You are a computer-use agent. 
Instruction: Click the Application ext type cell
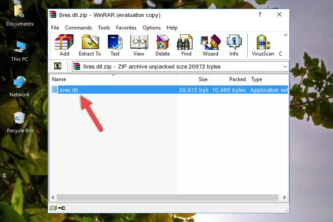(269, 90)
